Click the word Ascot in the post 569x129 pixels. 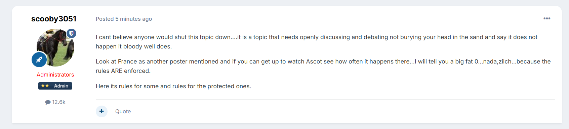tap(314, 61)
